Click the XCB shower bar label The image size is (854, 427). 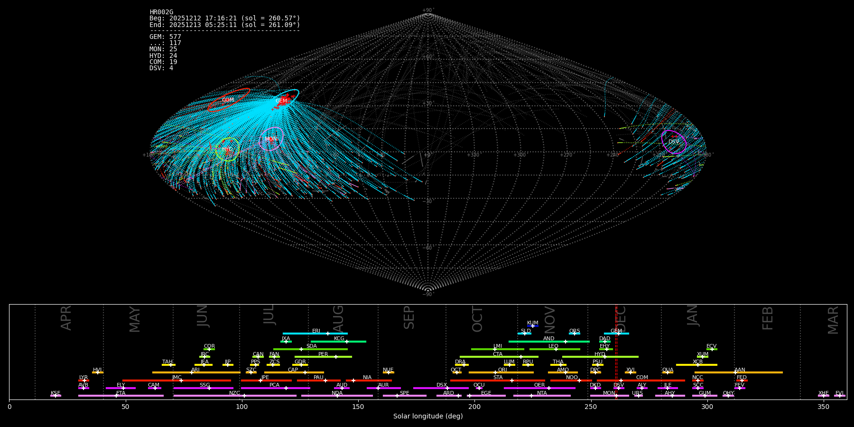point(697,362)
